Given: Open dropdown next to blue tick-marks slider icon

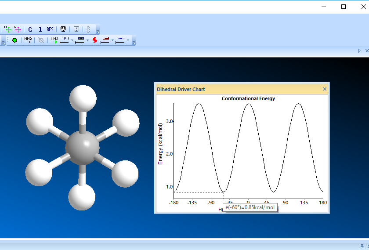Looking at the screenshot, I should click(72, 40).
